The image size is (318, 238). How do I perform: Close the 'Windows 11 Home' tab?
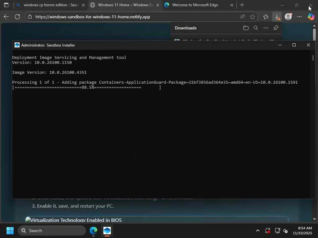(157, 5)
